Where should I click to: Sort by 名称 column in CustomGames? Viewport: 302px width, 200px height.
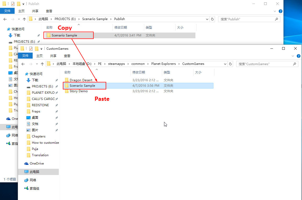[67, 72]
